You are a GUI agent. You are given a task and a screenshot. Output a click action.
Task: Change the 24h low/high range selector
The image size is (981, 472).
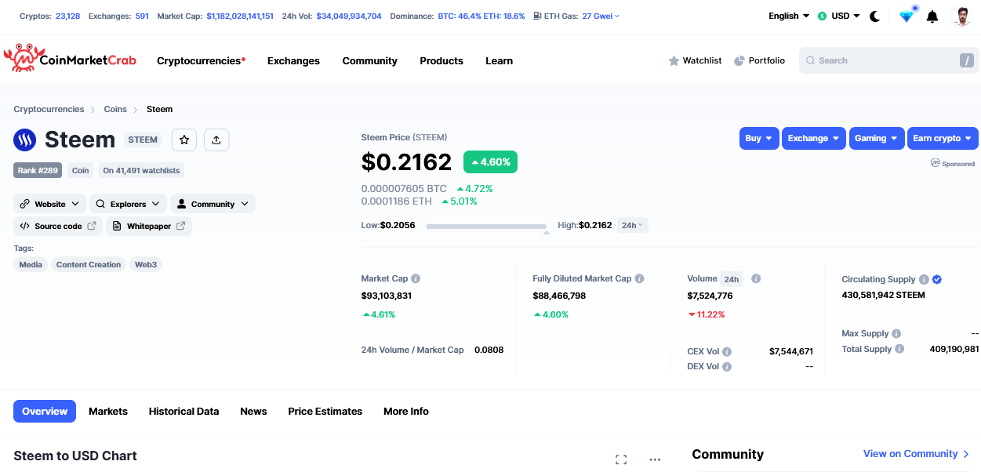[632, 225]
